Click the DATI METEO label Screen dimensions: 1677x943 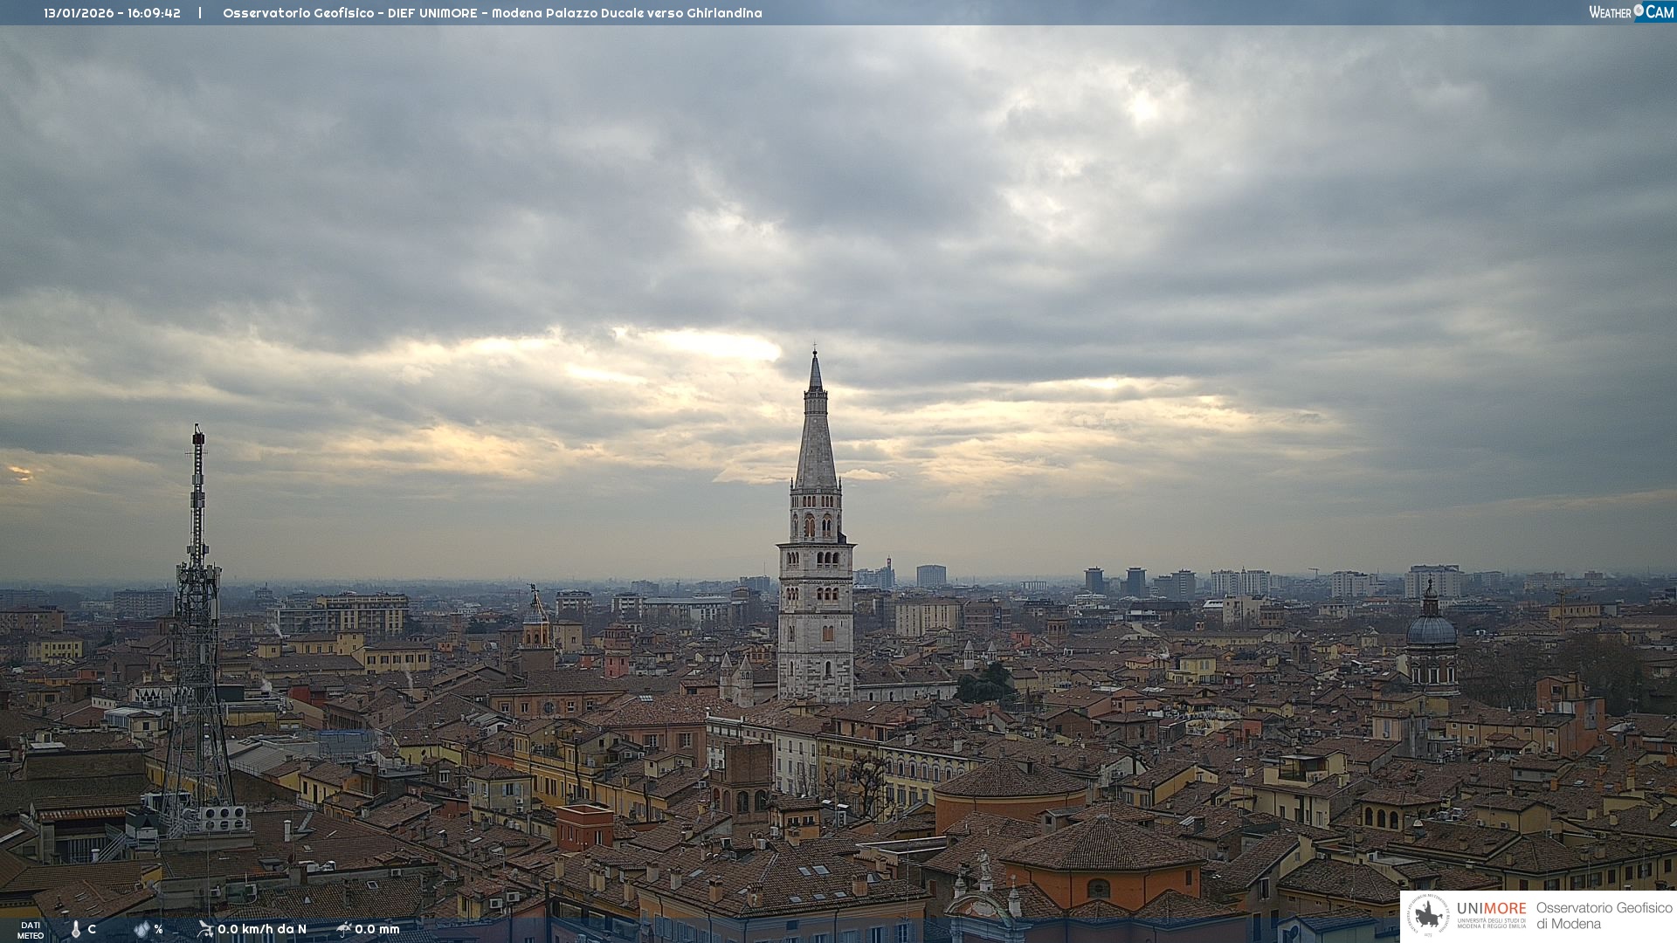(x=31, y=930)
